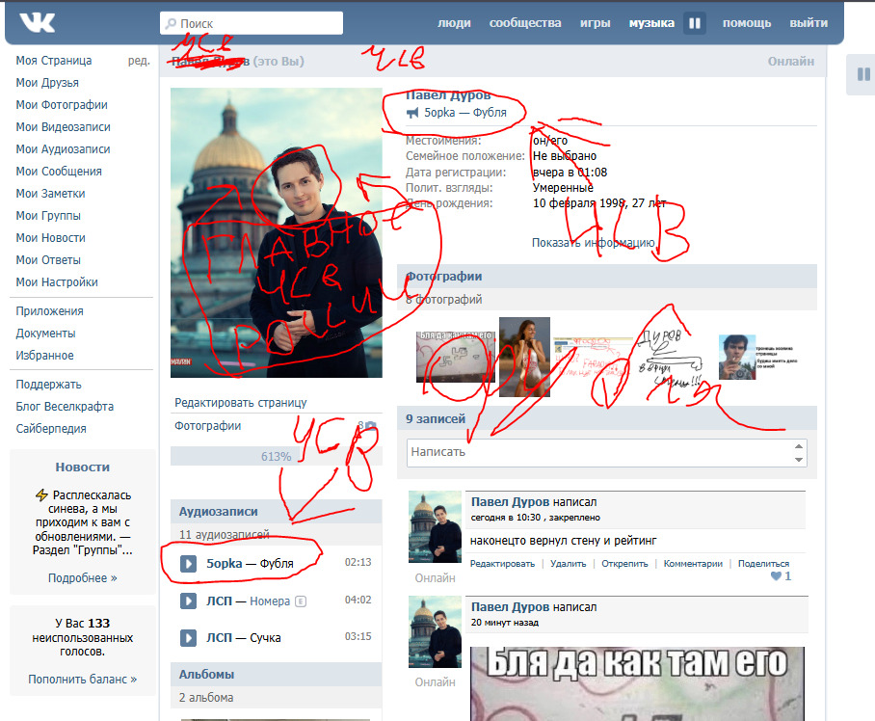Open Мои Сообщения
The image size is (875, 721).
[x=59, y=172]
